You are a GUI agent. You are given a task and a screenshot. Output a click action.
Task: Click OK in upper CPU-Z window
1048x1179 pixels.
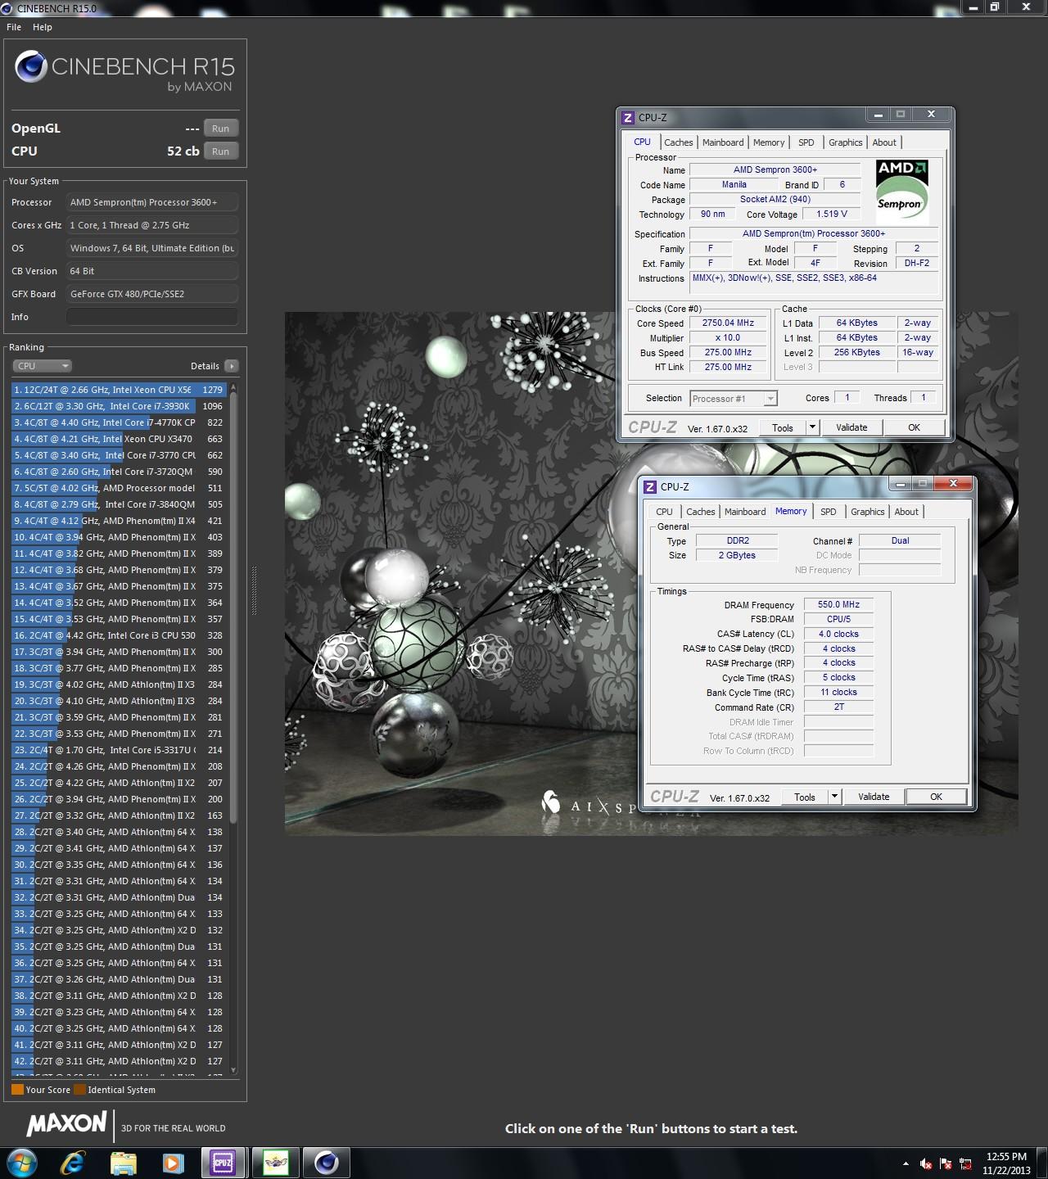coord(915,427)
